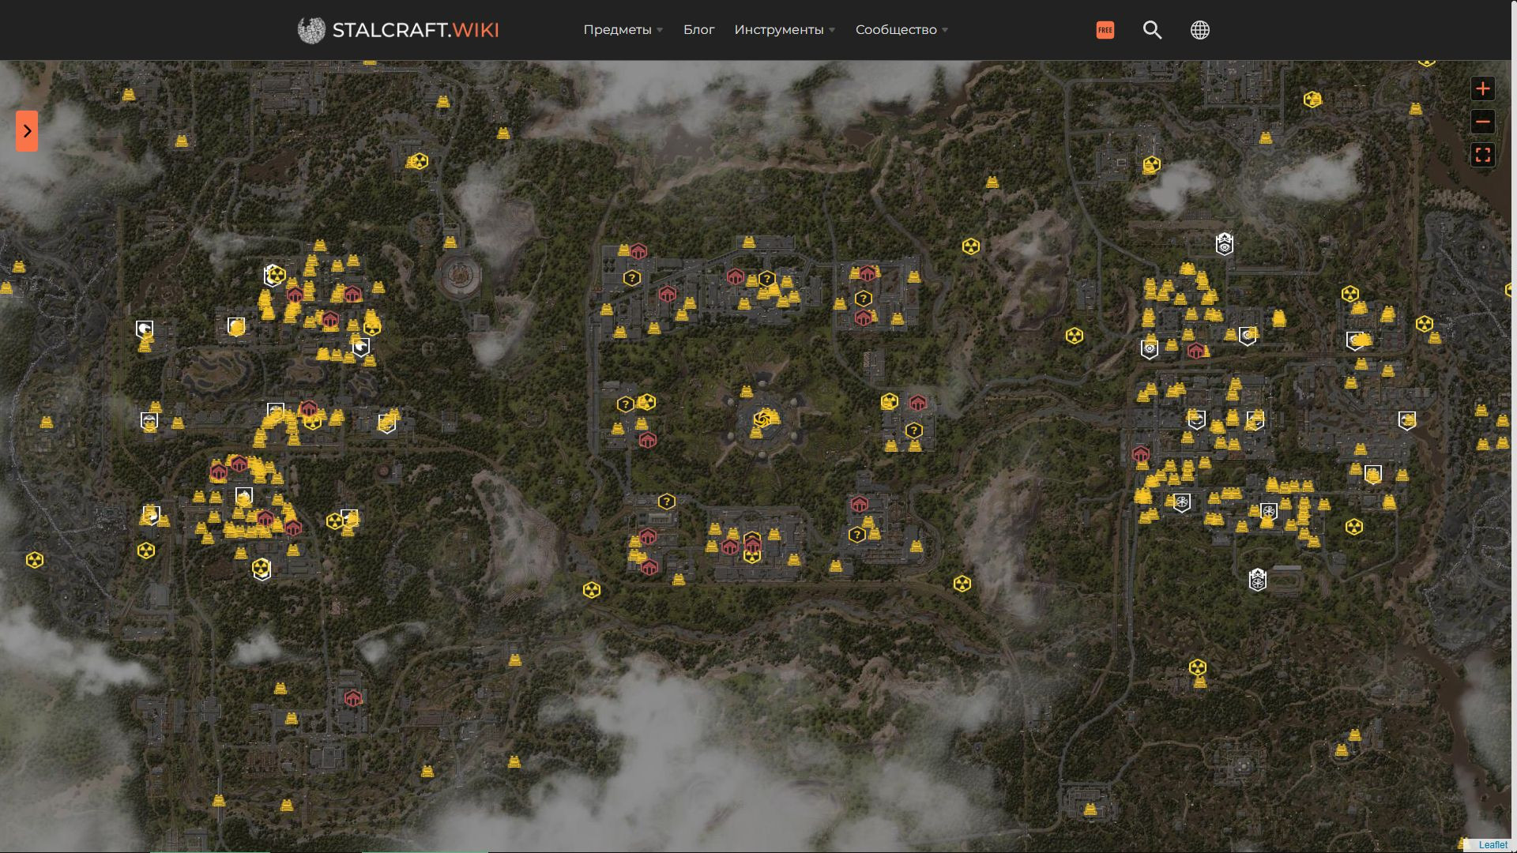Select the stash marker at top of central town

coord(748,242)
